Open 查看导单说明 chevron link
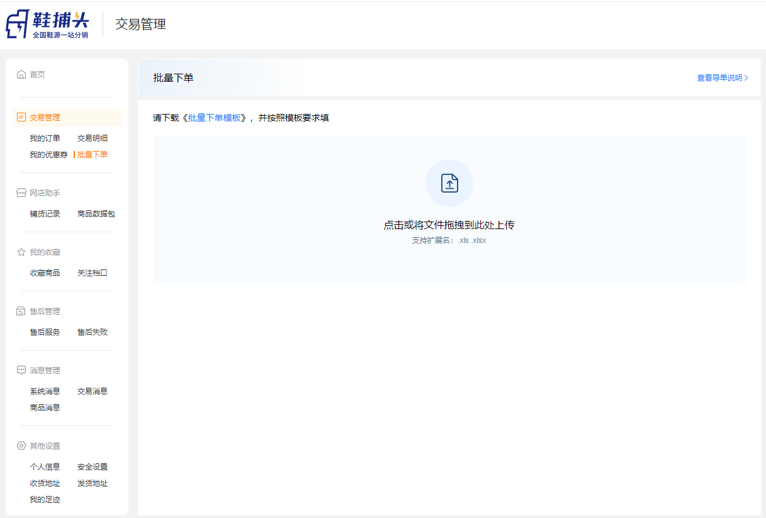This screenshot has width=766, height=518. click(722, 78)
